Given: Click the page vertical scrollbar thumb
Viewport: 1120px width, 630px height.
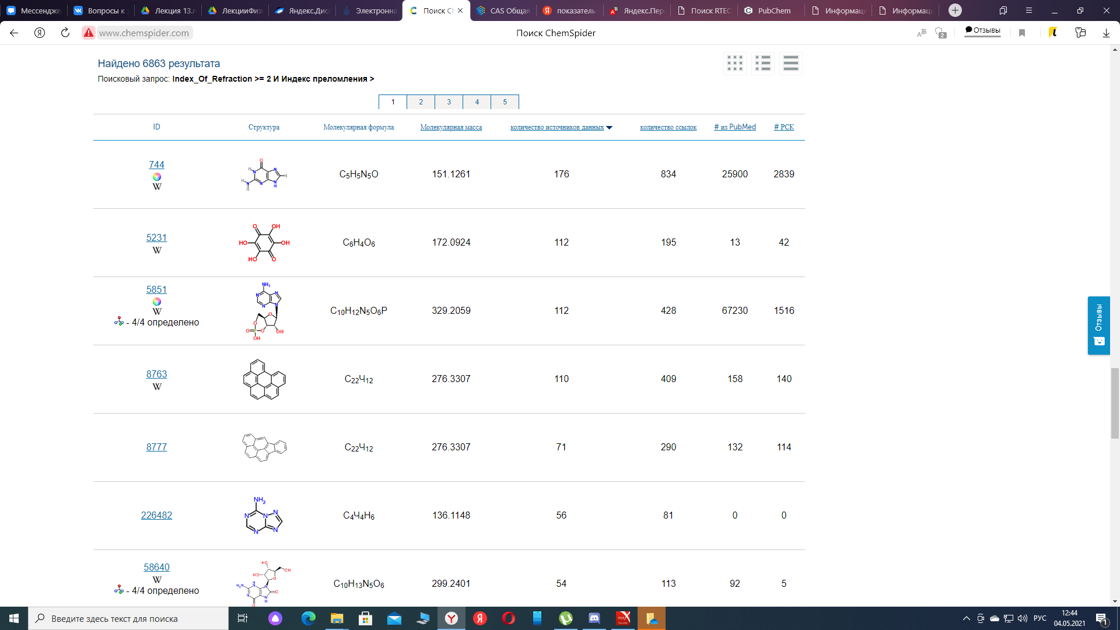Looking at the screenshot, I should (x=1115, y=402).
